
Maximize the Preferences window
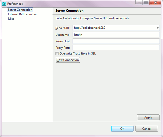(x=146, y=2)
